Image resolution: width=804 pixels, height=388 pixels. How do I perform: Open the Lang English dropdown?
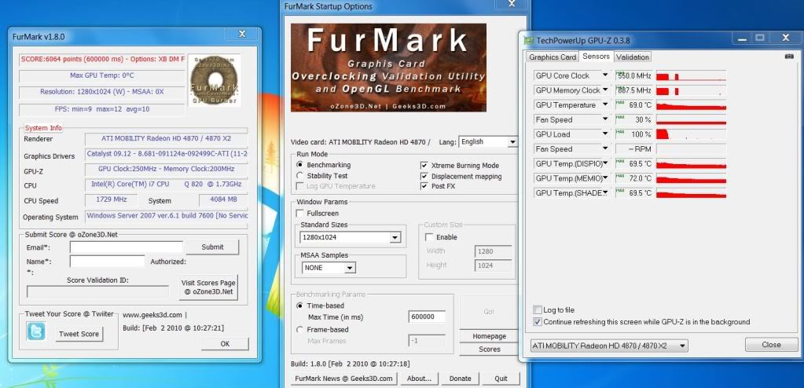(x=512, y=142)
